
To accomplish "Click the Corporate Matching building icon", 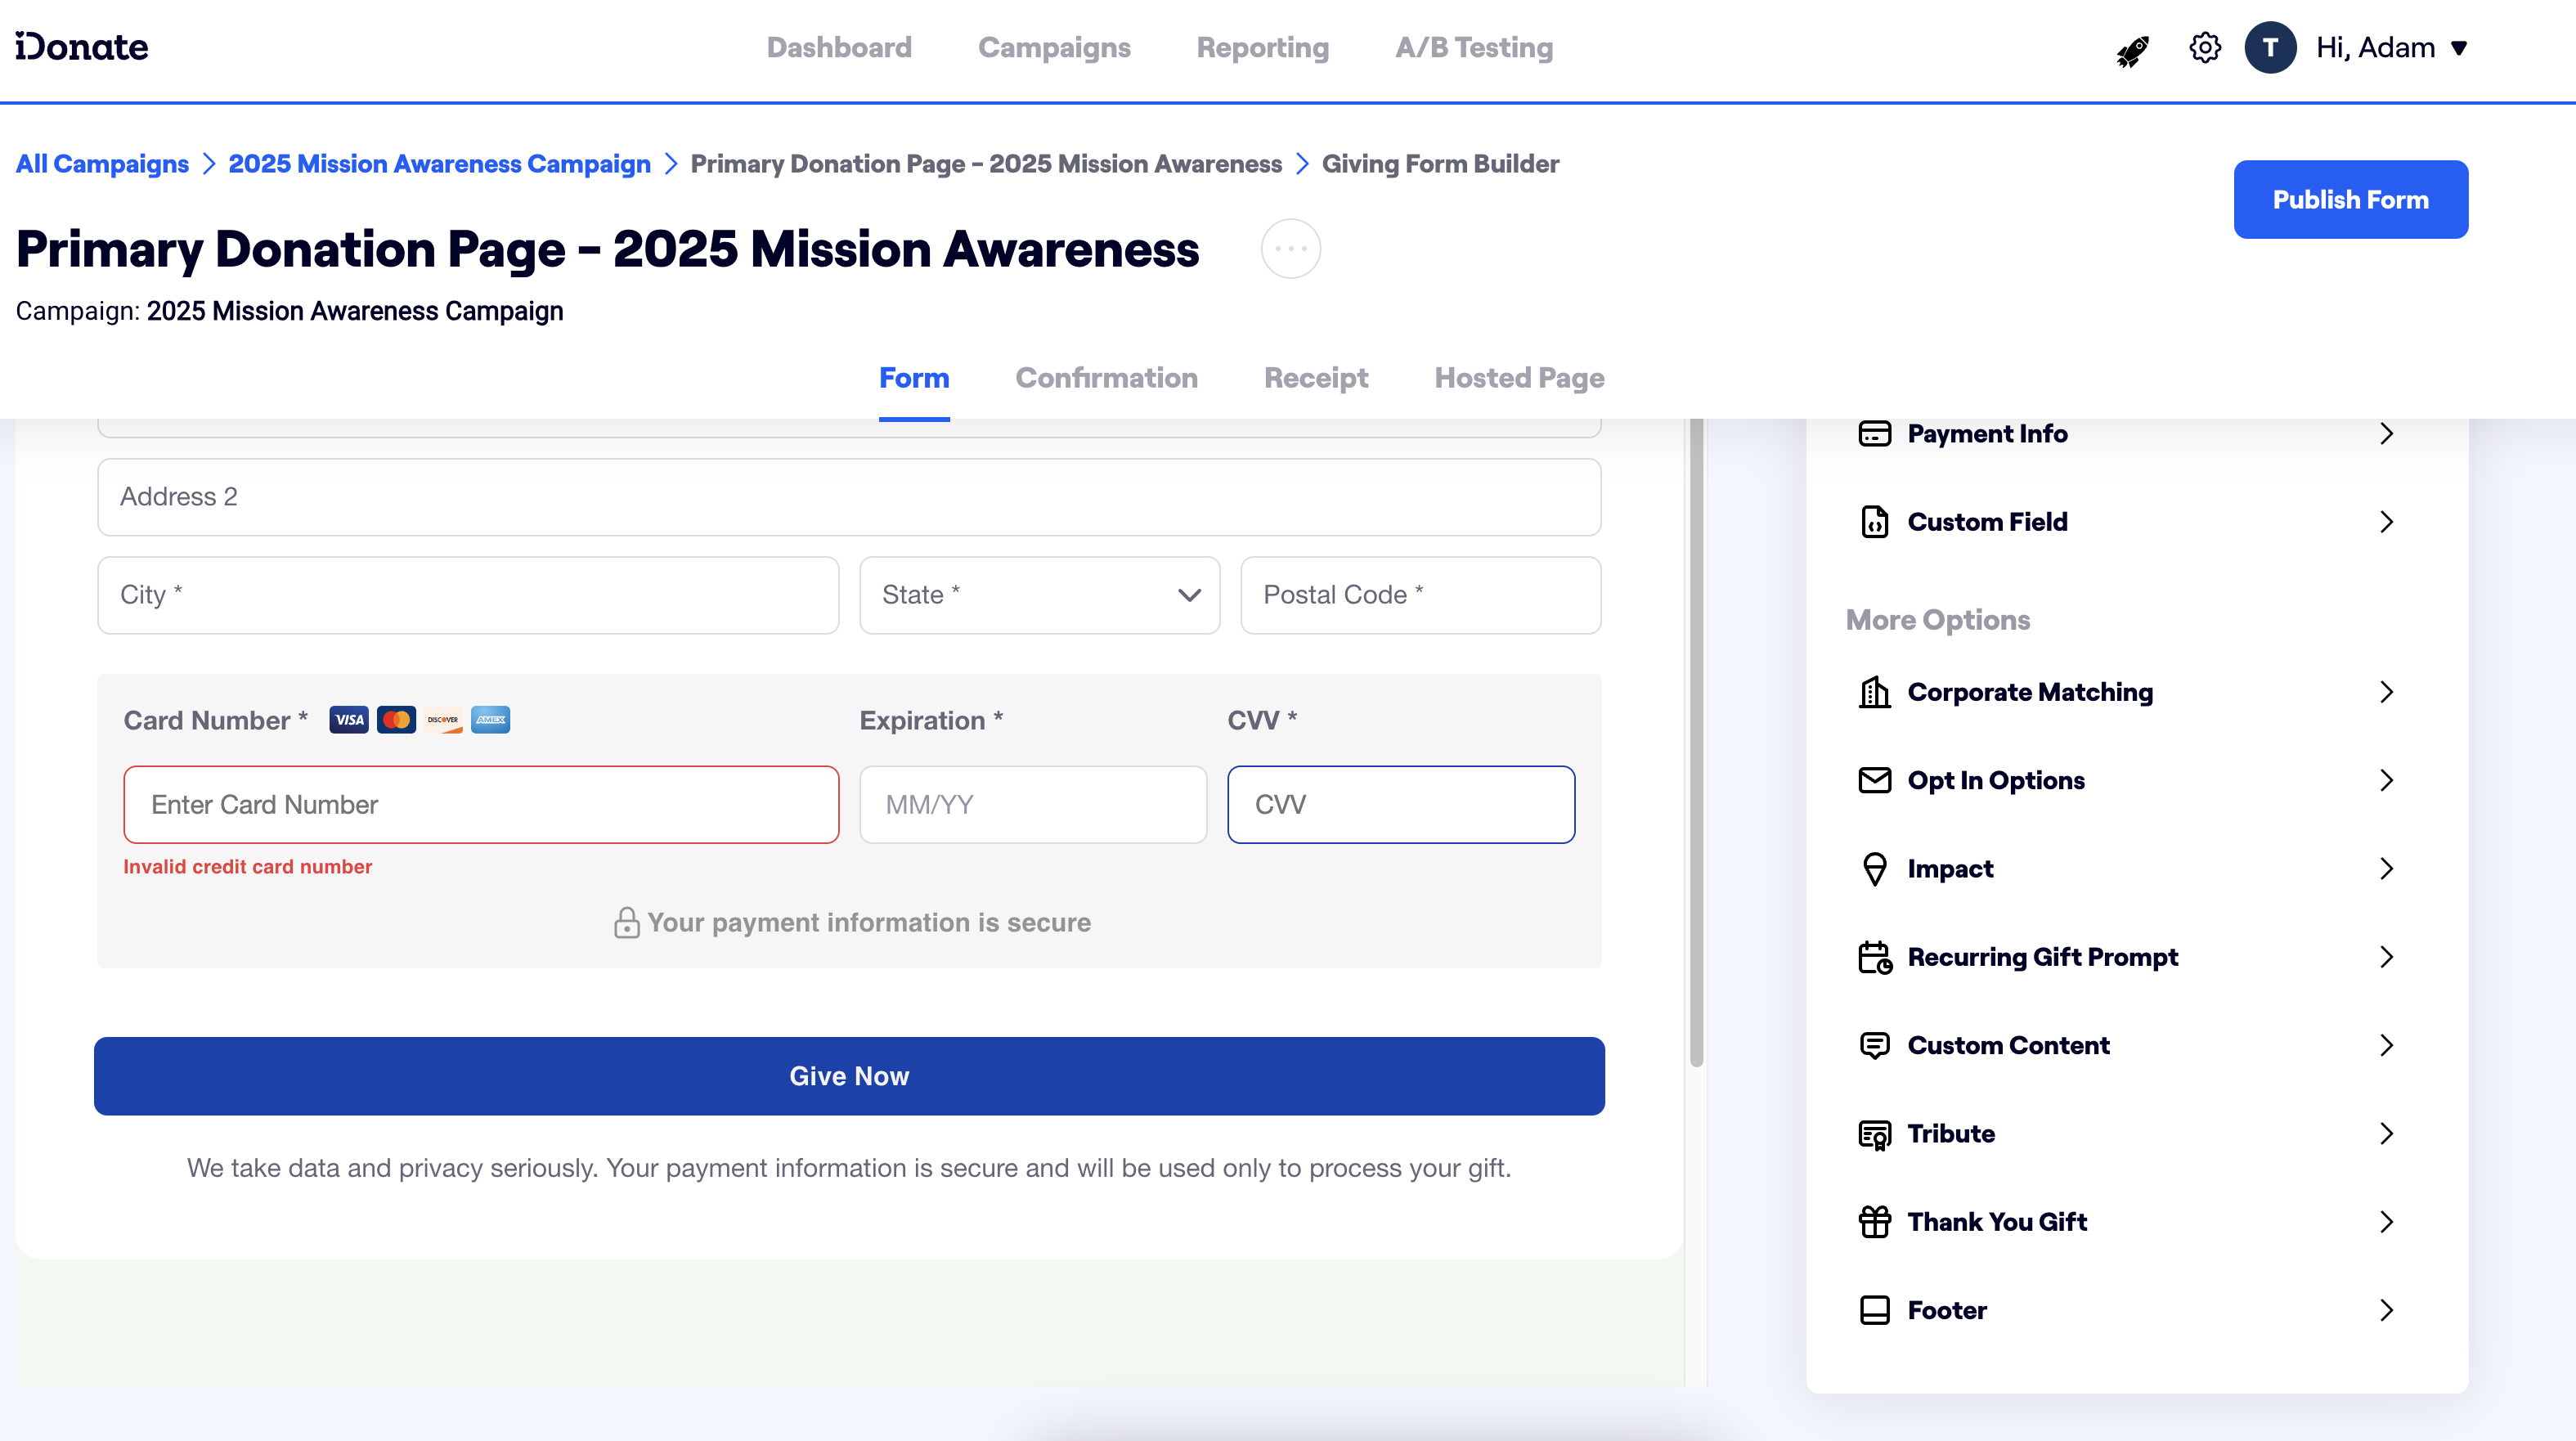I will [x=1874, y=692].
